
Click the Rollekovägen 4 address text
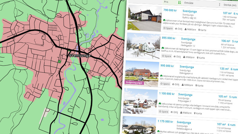[184, 129]
